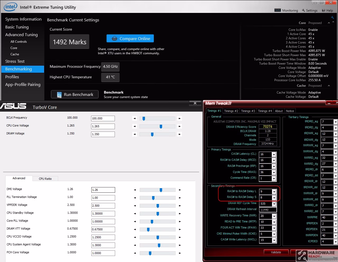Open the Monitoring panel icon

[278, 10]
